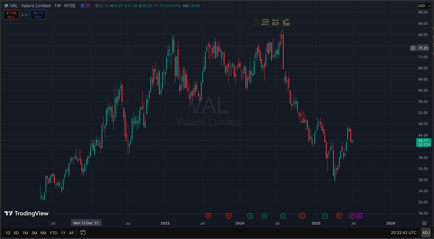This screenshot has height=239, width=434.
Task: Open chart settings hexagon icon near time axis
Action: (424, 223)
